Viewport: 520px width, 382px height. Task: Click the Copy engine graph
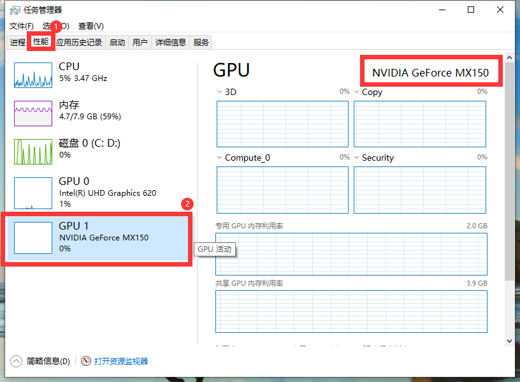click(420, 124)
